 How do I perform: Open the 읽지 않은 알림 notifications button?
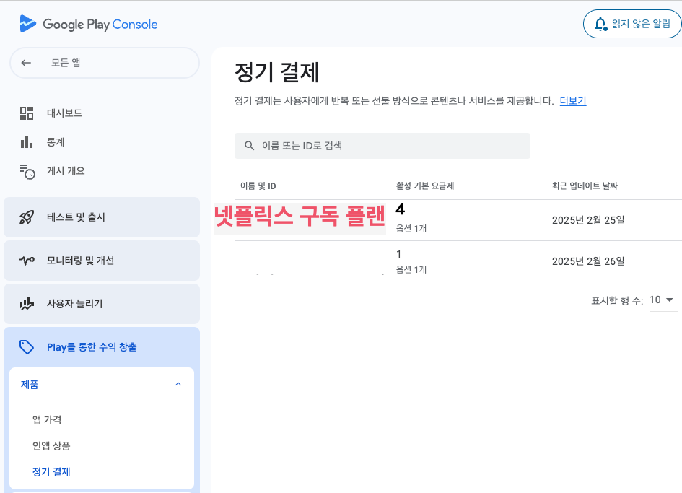(632, 24)
